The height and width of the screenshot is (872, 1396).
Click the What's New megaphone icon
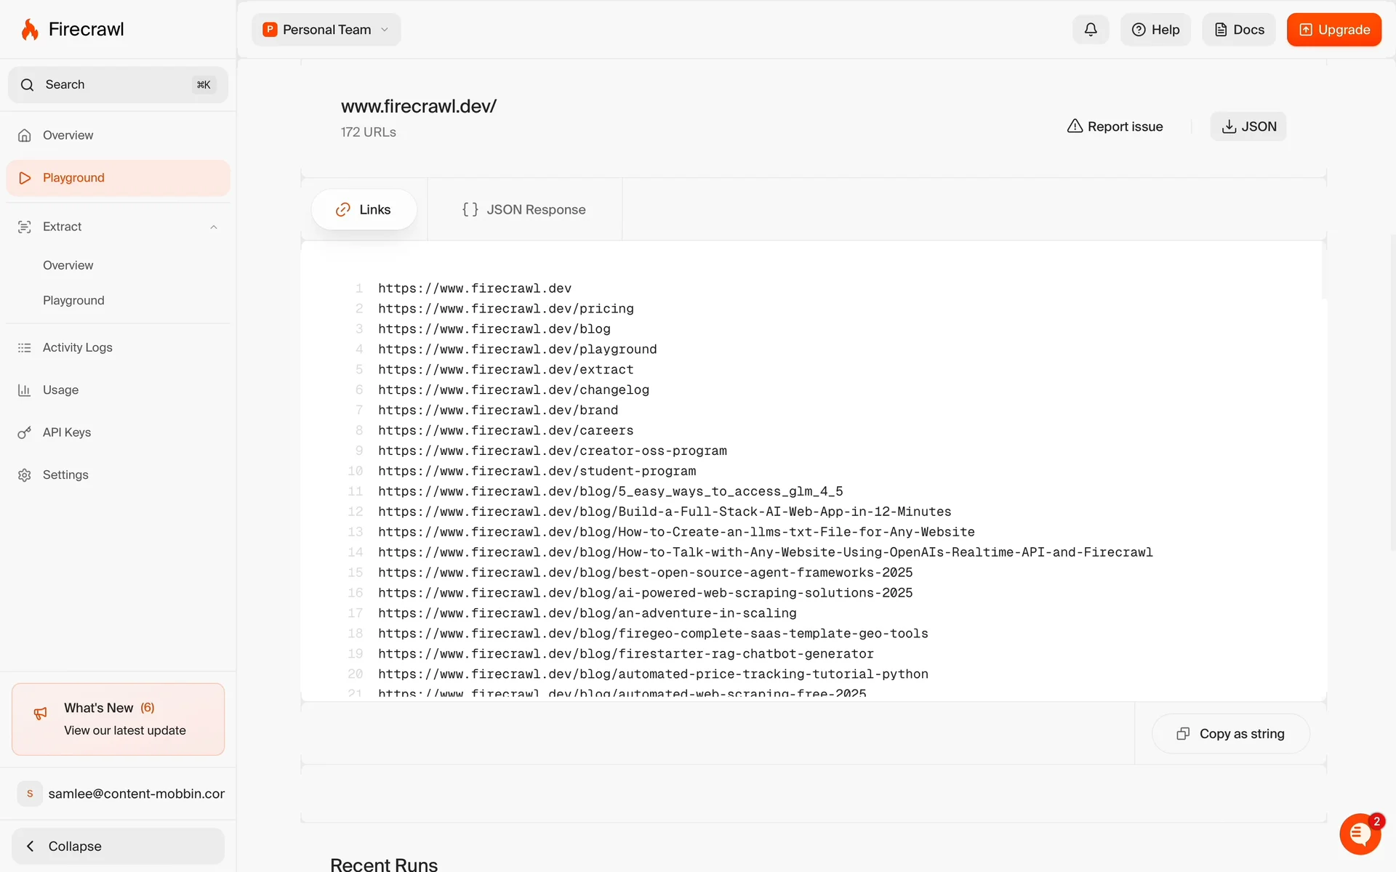pos(41,714)
